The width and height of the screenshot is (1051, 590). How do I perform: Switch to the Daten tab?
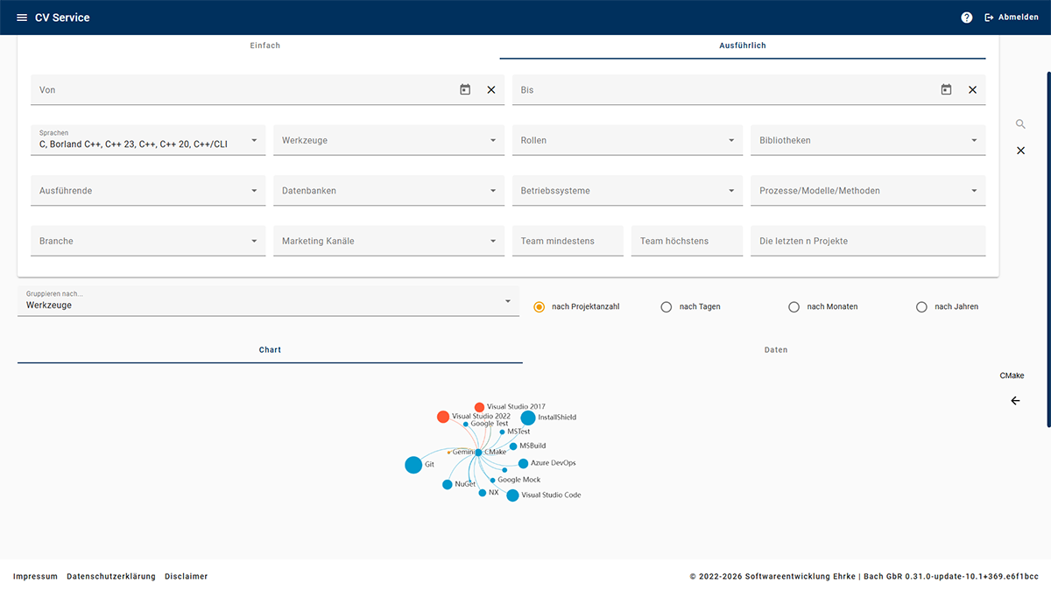click(x=776, y=350)
